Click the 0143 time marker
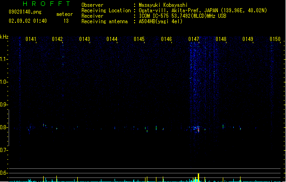 coord(85,39)
